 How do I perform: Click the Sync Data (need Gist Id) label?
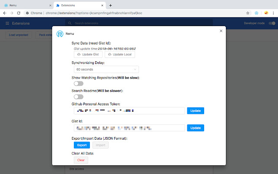(91, 43)
